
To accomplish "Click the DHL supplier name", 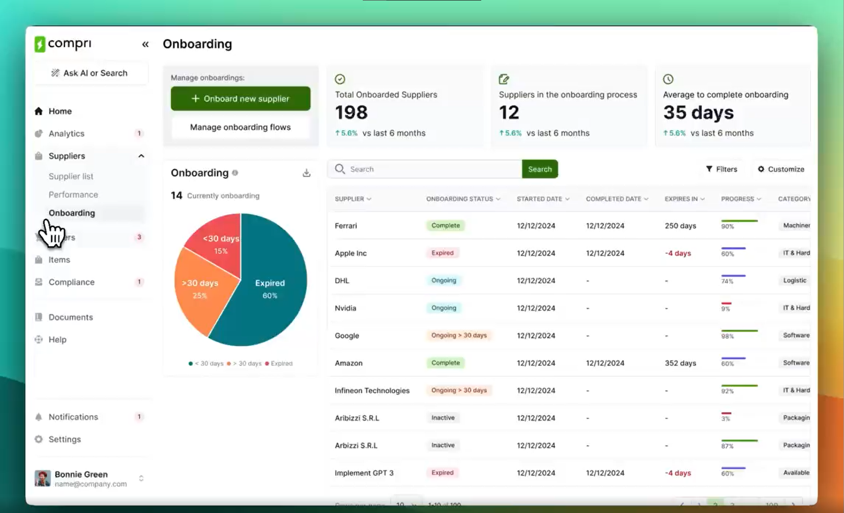I will (342, 281).
